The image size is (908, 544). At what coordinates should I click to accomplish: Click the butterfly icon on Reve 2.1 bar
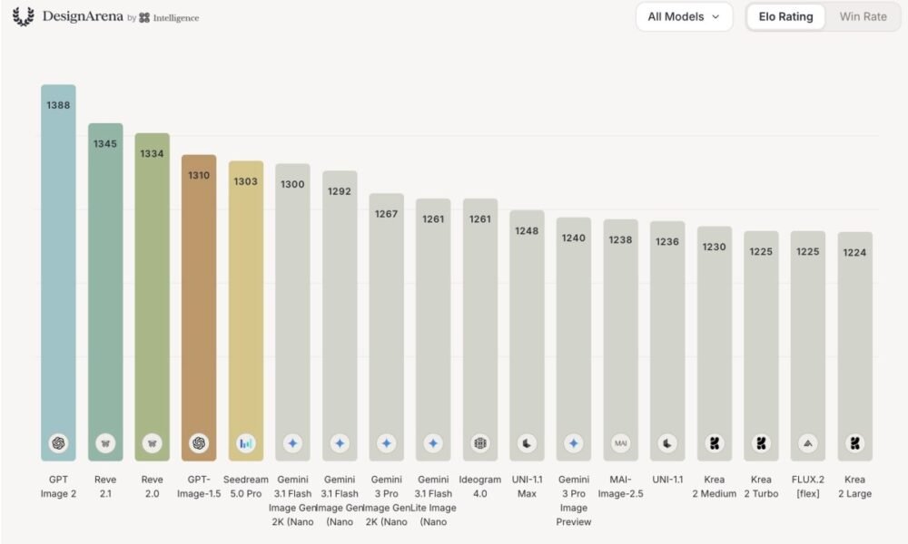(104, 443)
